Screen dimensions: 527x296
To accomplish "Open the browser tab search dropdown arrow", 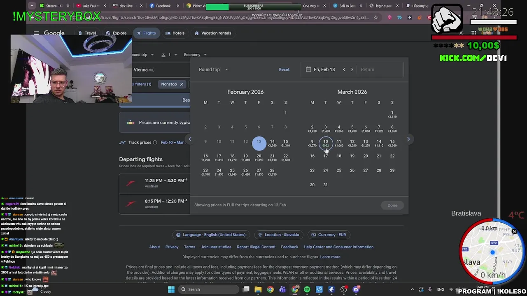I will point(32,6).
